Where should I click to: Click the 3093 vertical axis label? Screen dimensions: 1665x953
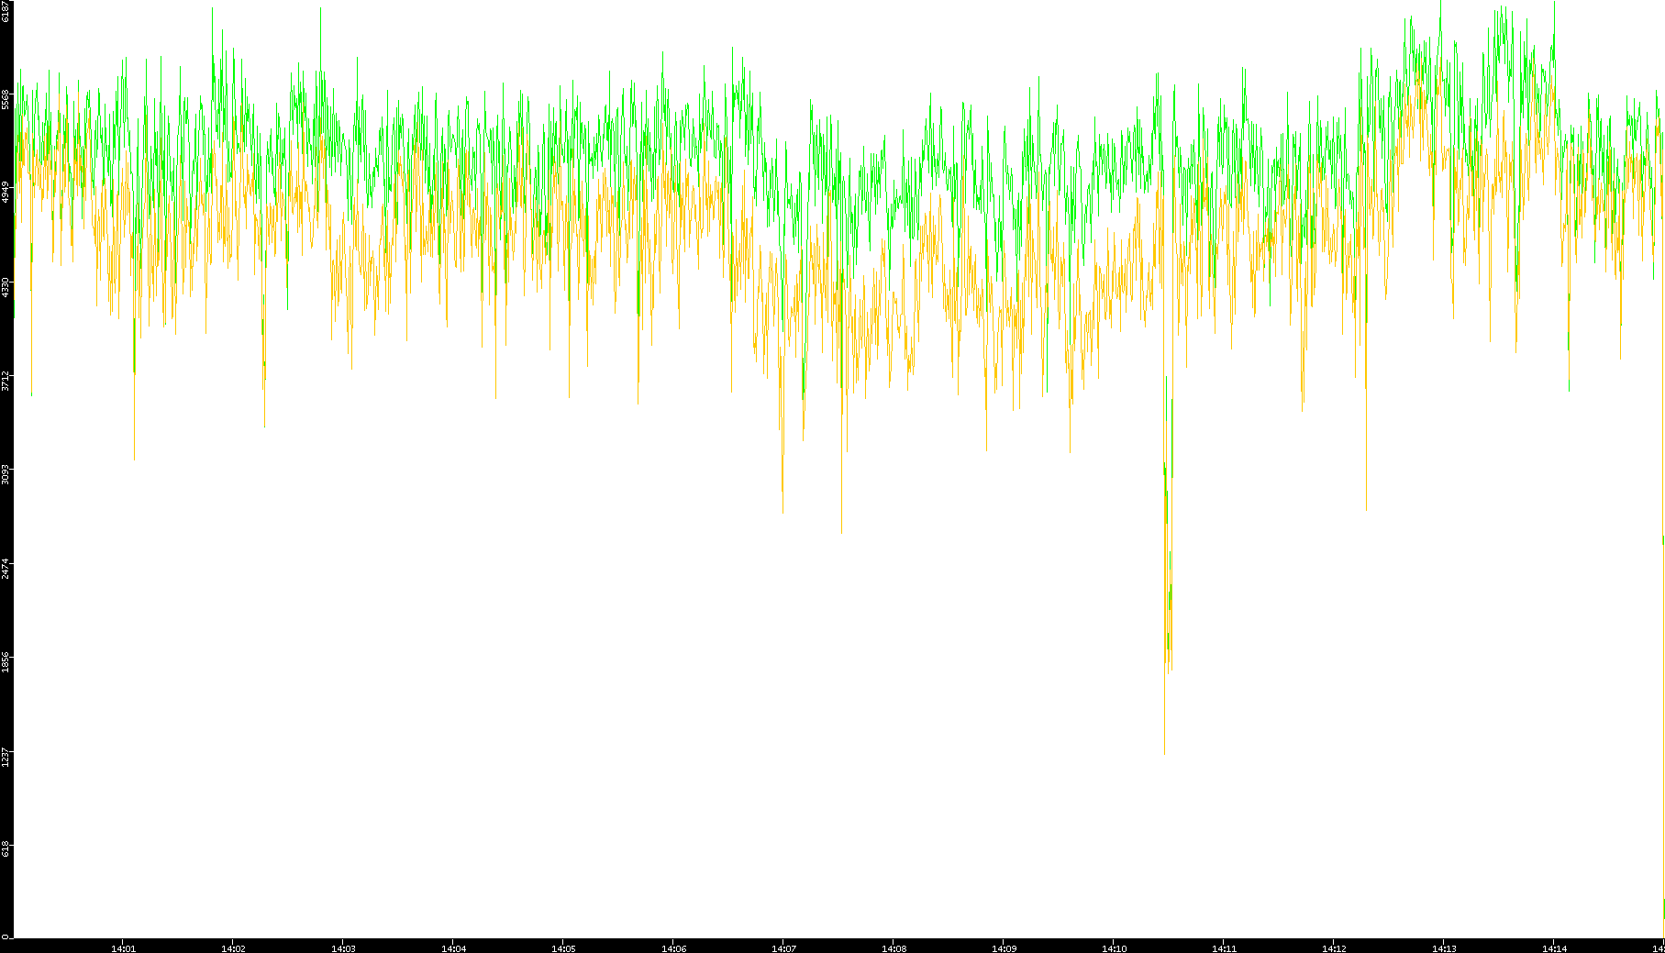6,474
